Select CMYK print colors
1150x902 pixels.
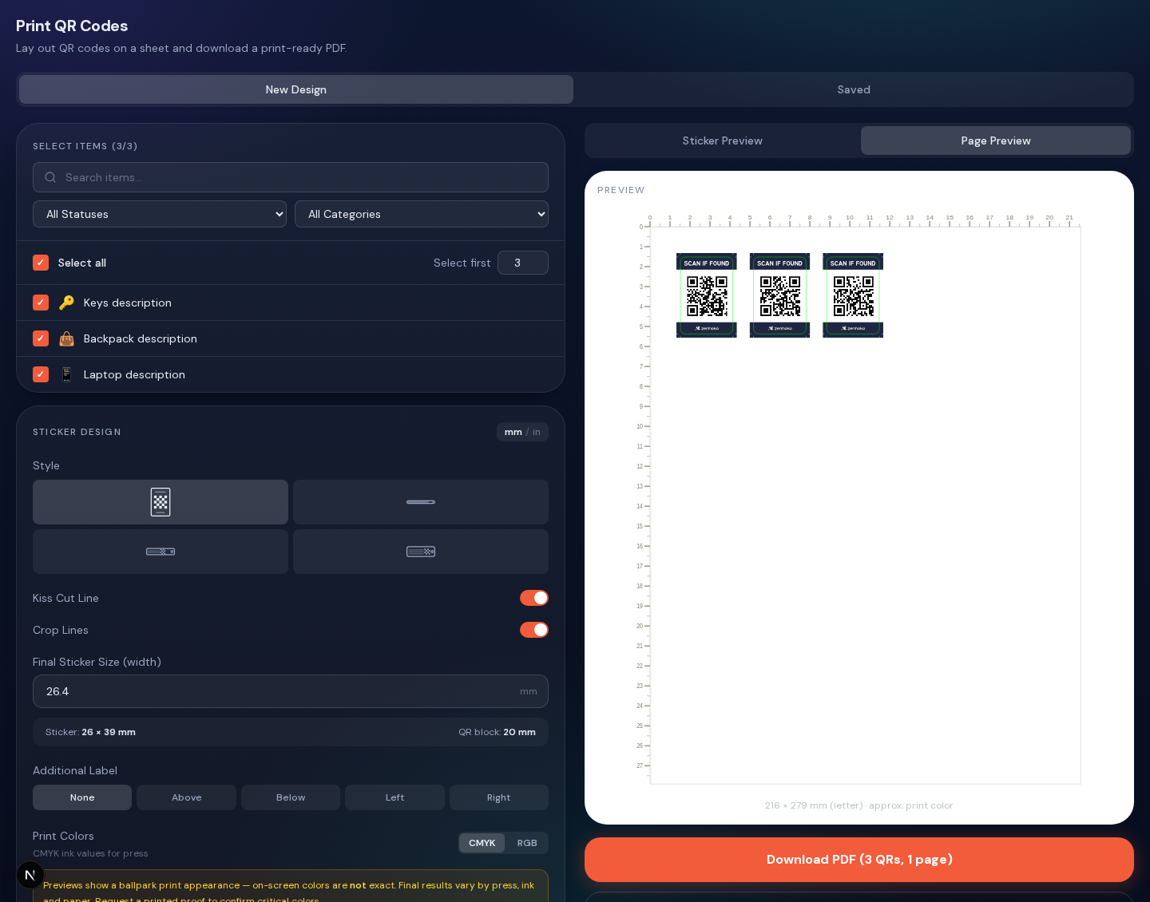pyautogui.click(x=482, y=843)
